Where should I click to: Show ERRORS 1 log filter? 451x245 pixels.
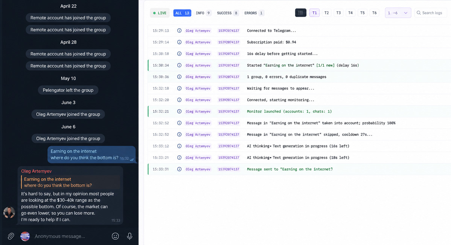[254, 13]
